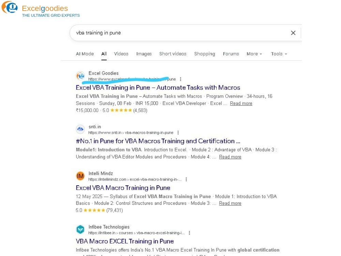Click the Excel Goodies result favicon

click(x=80, y=76)
